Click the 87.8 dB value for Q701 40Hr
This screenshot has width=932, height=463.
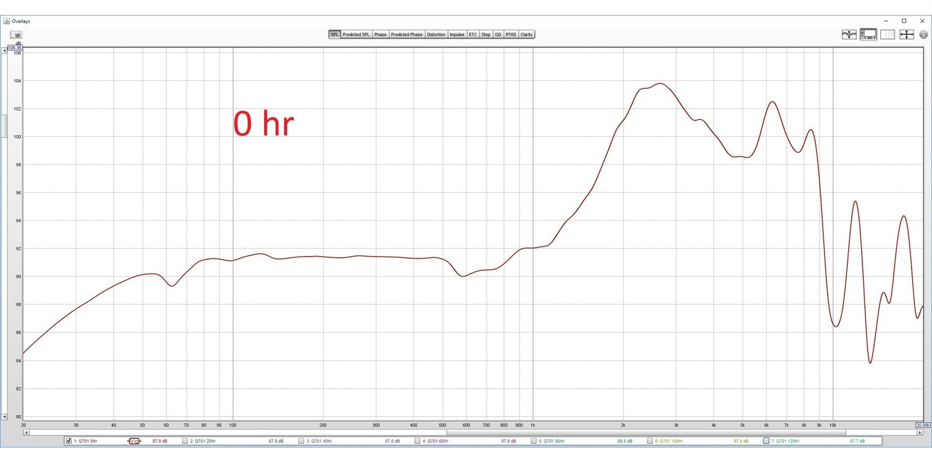[392, 441]
